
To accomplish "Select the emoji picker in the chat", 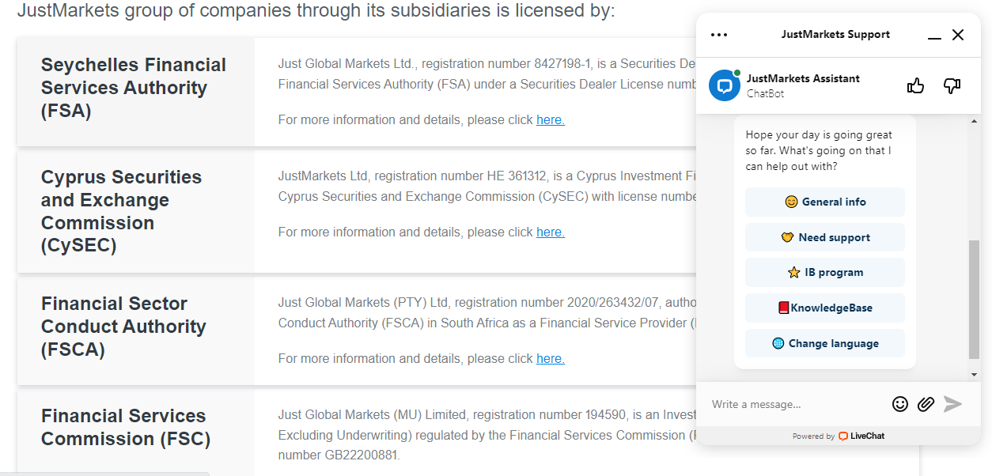I will click(x=899, y=403).
